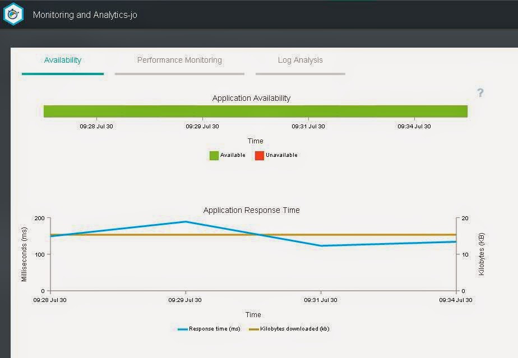Click the red Unavailable legend swatch
Viewport: 518px width, 358px height.
pyautogui.click(x=260, y=156)
